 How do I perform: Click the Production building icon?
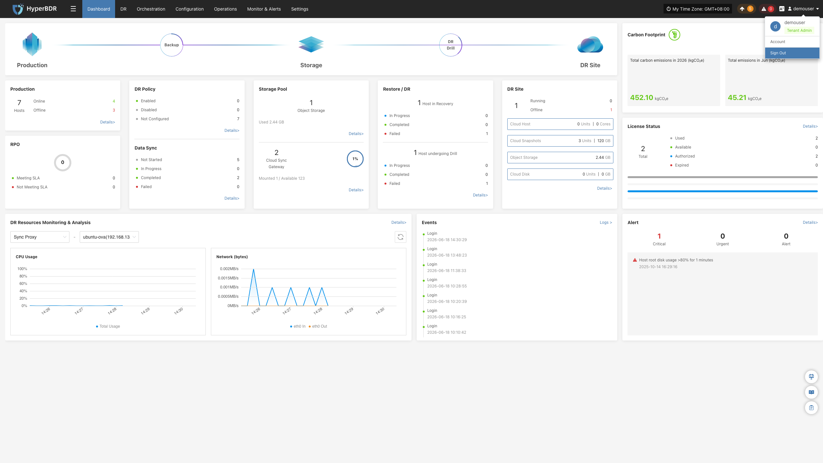click(x=32, y=44)
